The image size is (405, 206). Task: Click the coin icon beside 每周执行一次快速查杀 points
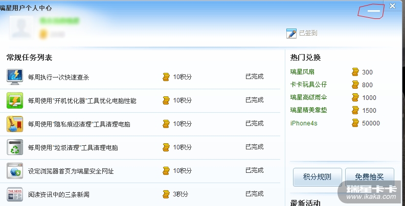(166, 76)
